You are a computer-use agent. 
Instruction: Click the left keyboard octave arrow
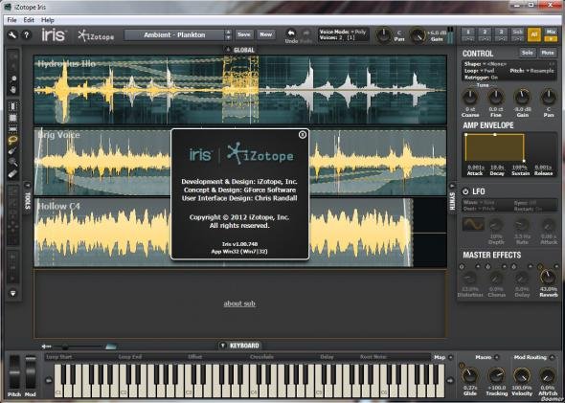(x=48, y=380)
